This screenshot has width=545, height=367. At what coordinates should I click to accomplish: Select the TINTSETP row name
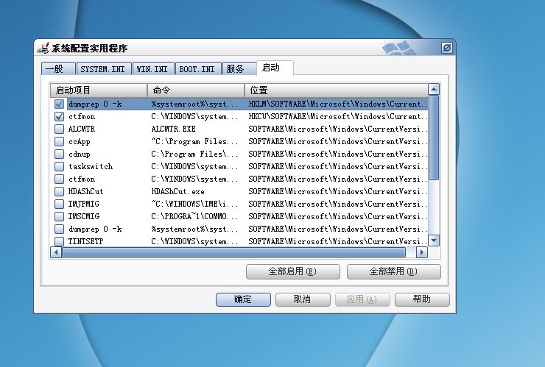86,241
